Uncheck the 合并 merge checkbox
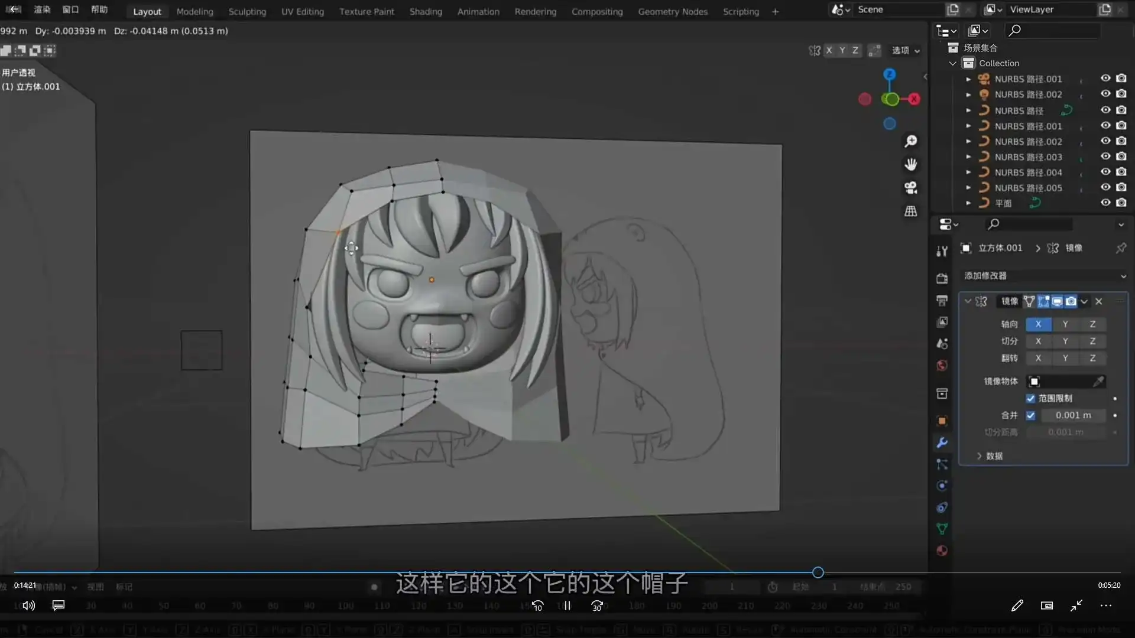The height and width of the screenshot is (638, 1135). [1030, 415]
